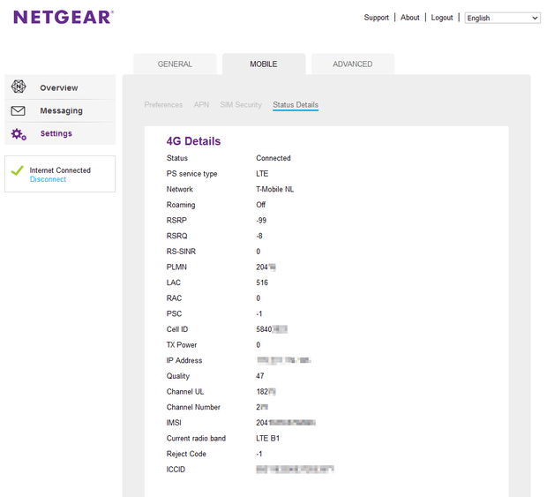The image size is (547, 497).
Task: Click the LAC value 516
Action: (262, 282)
